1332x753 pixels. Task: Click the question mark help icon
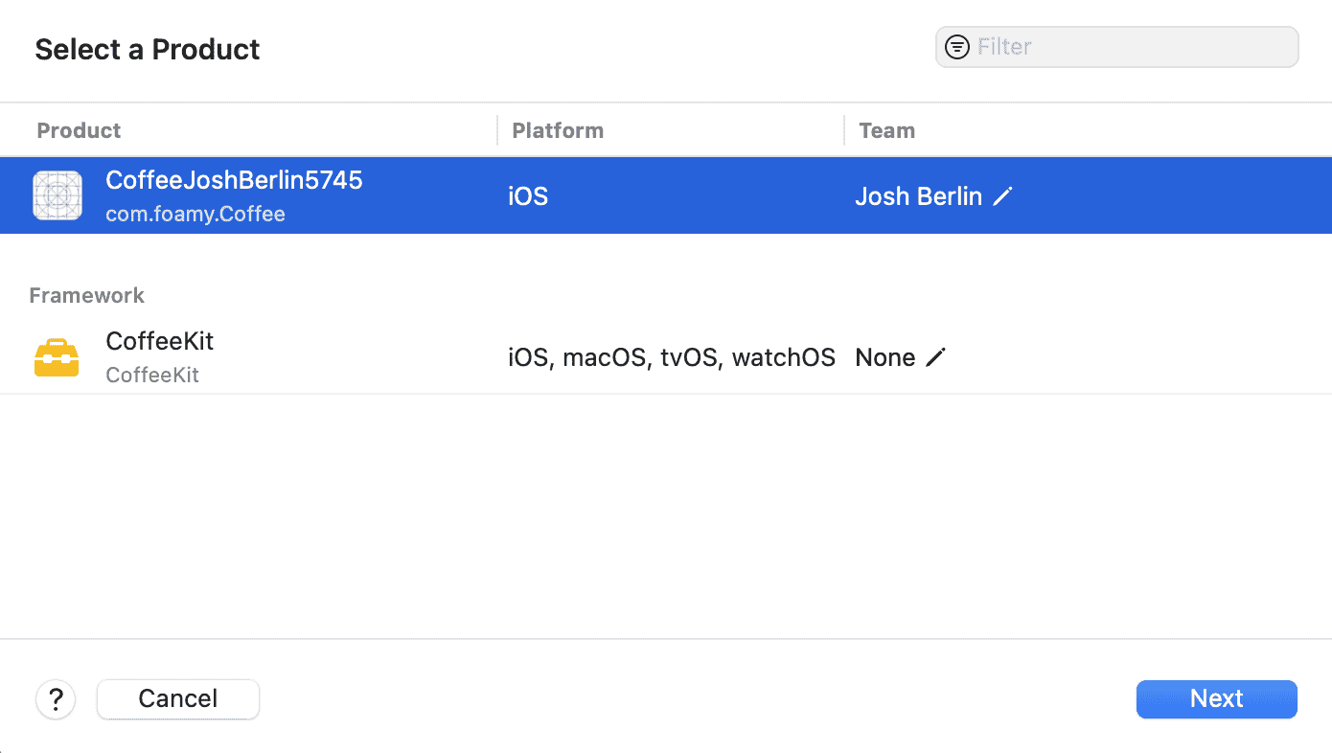[x=55, y=698]
